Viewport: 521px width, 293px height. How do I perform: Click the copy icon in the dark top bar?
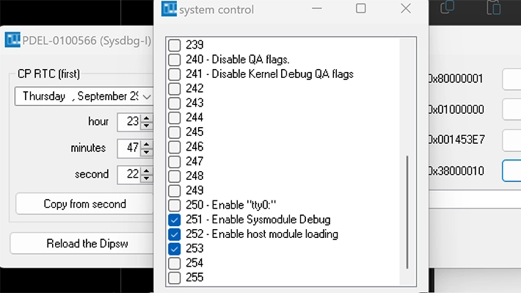[447, 7]
